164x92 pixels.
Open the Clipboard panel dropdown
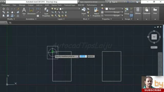146,19
